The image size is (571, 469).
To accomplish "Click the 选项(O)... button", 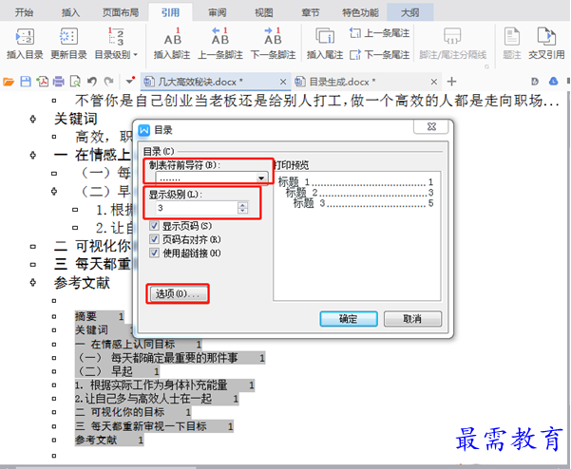I will tap(178, 293).
